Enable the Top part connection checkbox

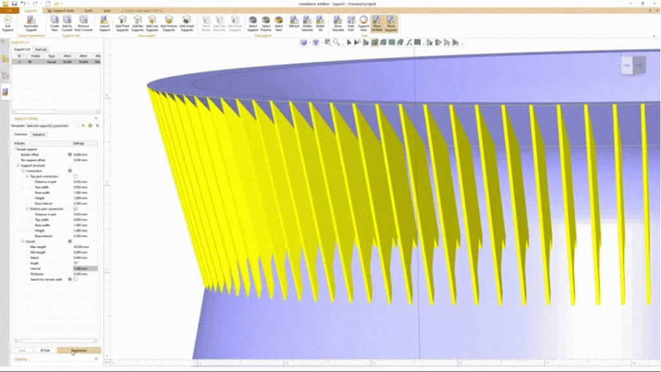click(76, 176)
